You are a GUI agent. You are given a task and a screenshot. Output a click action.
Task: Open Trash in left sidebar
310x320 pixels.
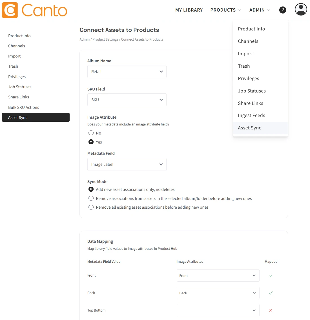13,66
